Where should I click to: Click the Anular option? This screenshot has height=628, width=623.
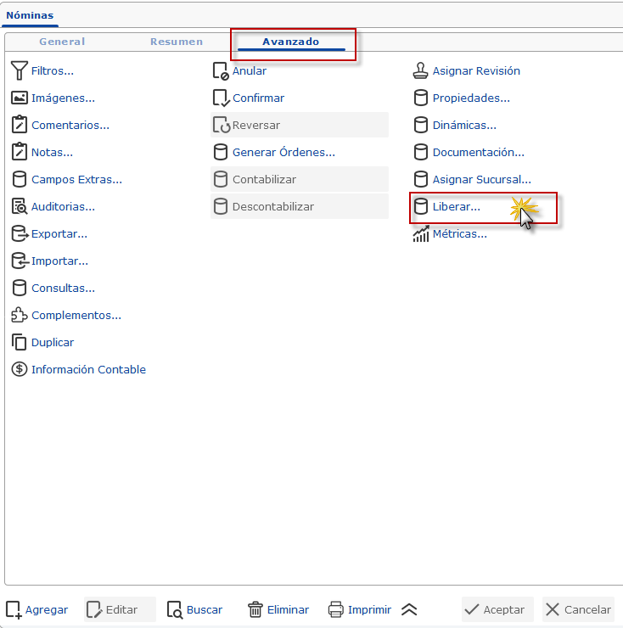click(250, 71)
